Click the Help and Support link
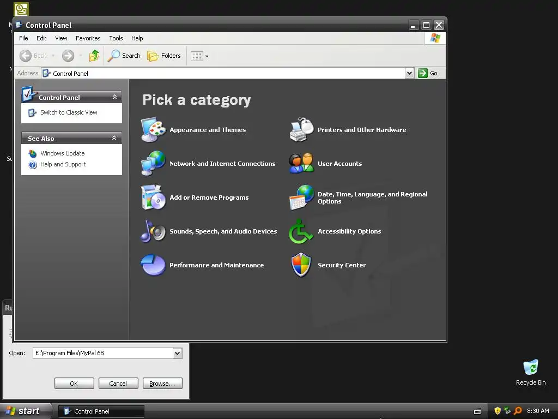This screenshot has width=558, height=419. pos(63,164)
